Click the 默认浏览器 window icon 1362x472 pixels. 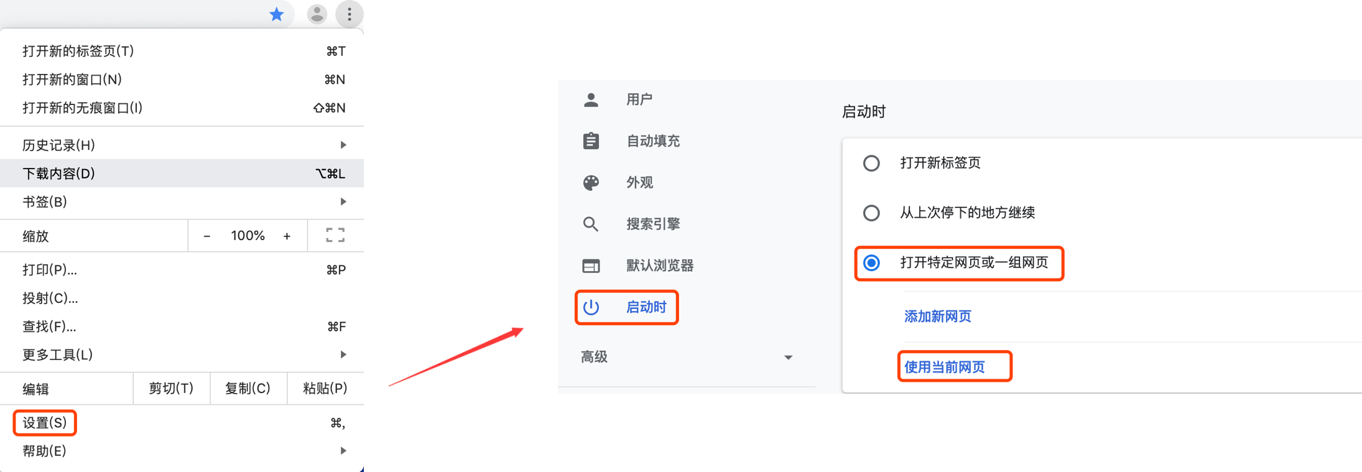(591, 266)
